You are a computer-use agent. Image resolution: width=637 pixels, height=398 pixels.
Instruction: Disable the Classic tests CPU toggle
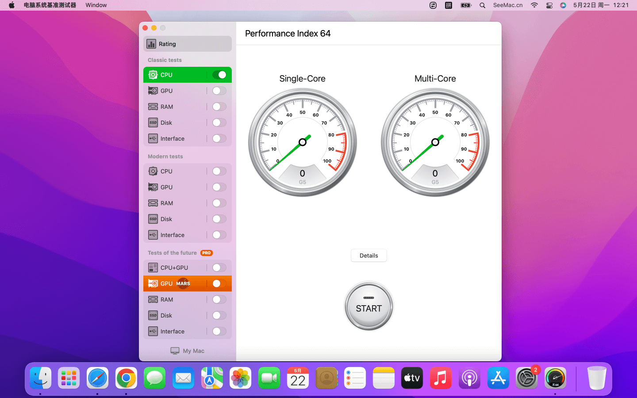click(219, 75)
